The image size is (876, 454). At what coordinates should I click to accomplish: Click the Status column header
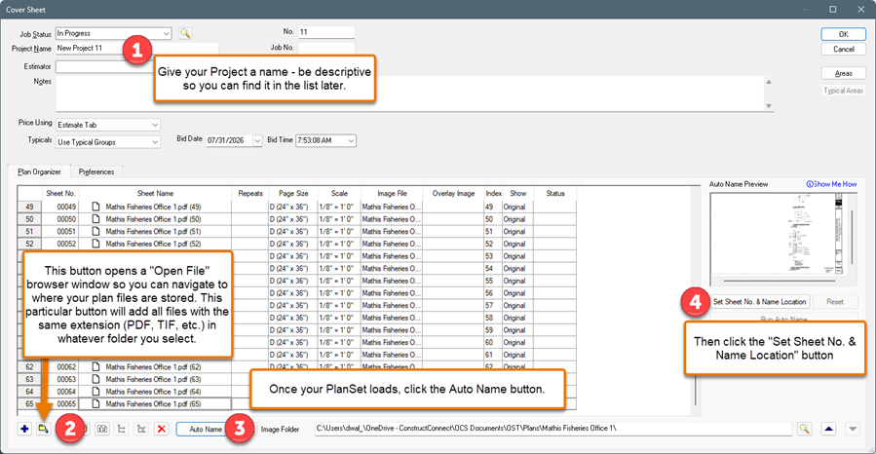tap(554, 193)
